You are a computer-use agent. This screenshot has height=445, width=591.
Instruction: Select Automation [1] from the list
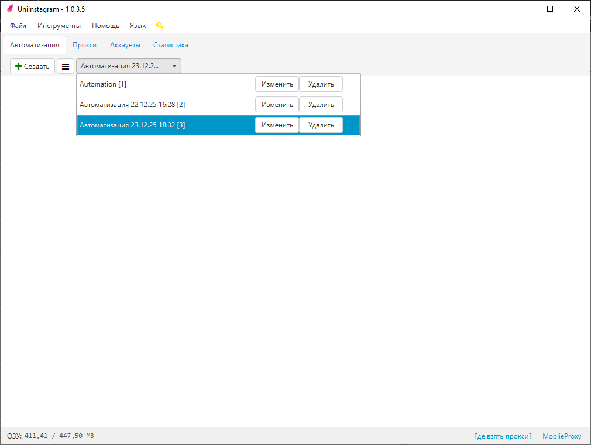103,84
